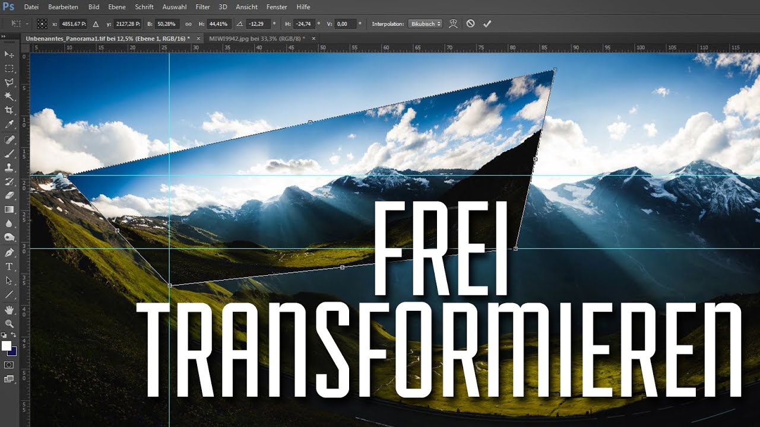Open the Bearbeiten menu

(x=62, y=7)
